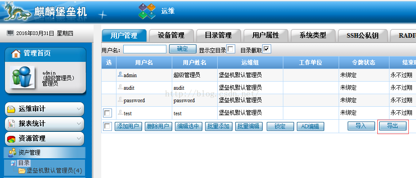Click the chart icon next to 报表统计
Screen dimensions: 416x178
pyautogui.click(x=11, y=124)
